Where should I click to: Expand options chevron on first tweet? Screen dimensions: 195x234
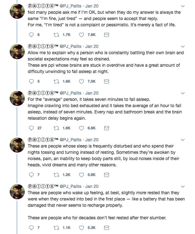click(x=183, y=6)
